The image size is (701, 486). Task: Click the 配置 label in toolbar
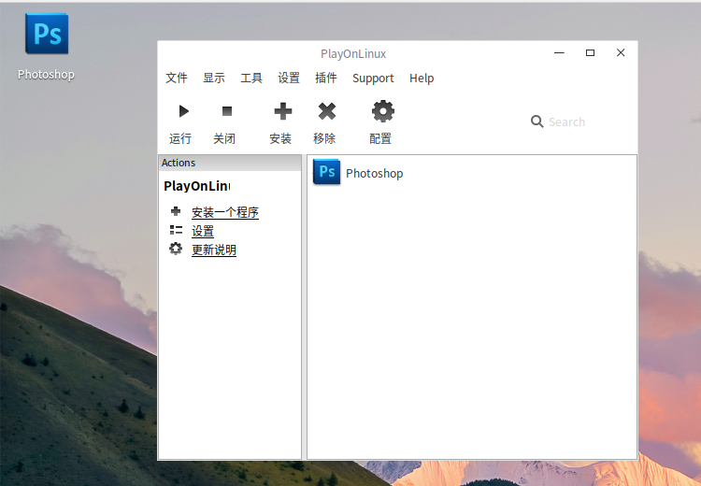380,138
